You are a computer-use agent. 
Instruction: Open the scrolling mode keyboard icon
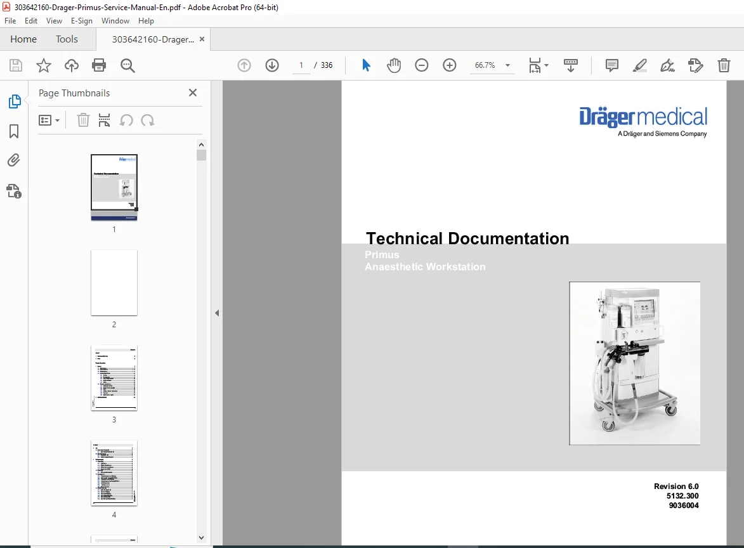coord(570,65)
